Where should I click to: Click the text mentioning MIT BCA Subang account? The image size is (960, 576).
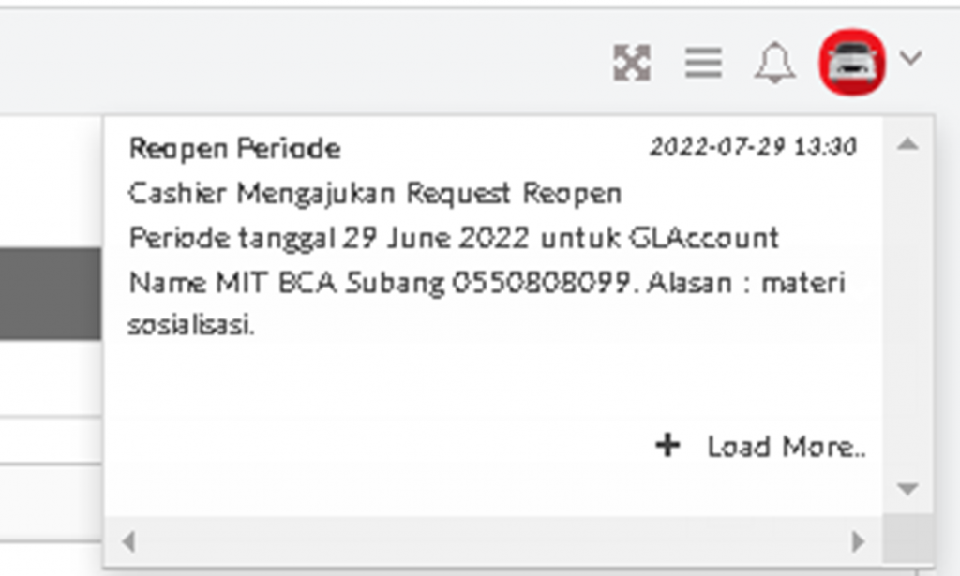click(x=380, y=283)
